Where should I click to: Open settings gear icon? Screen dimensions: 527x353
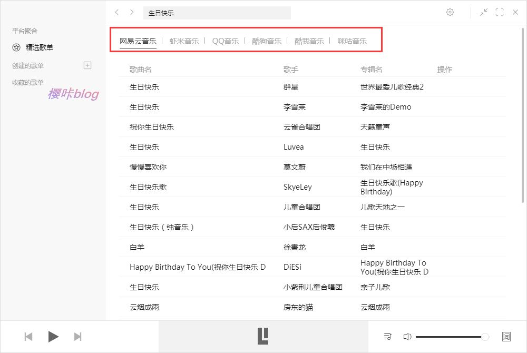tap(450, 13)
